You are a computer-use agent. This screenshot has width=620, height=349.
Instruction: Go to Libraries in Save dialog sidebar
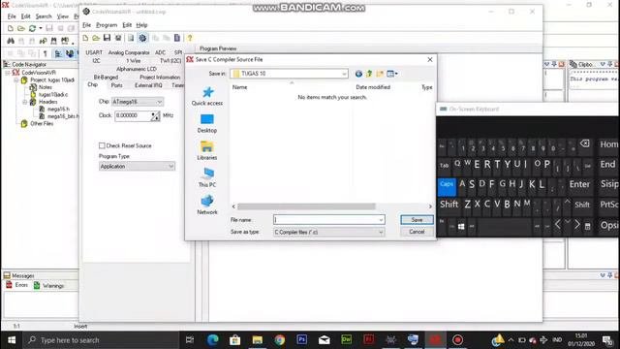tap(207, 151)
